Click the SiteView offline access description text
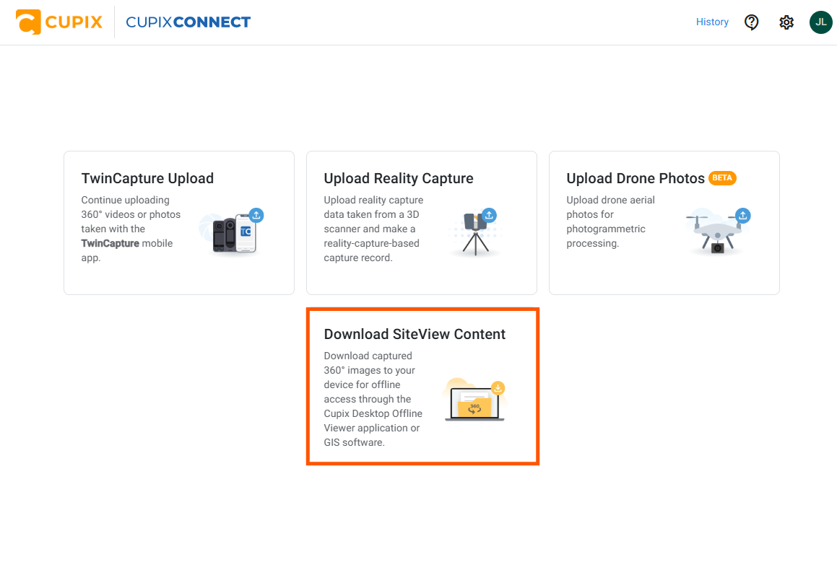Image resolution: width=837 pixels, height=567 pixels. 373,399
